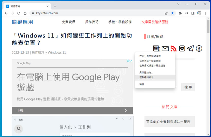The width and height of the screenshot is (211, 137).
Task: Go forward using the forward arrow
Action: [x=12, y=13]
